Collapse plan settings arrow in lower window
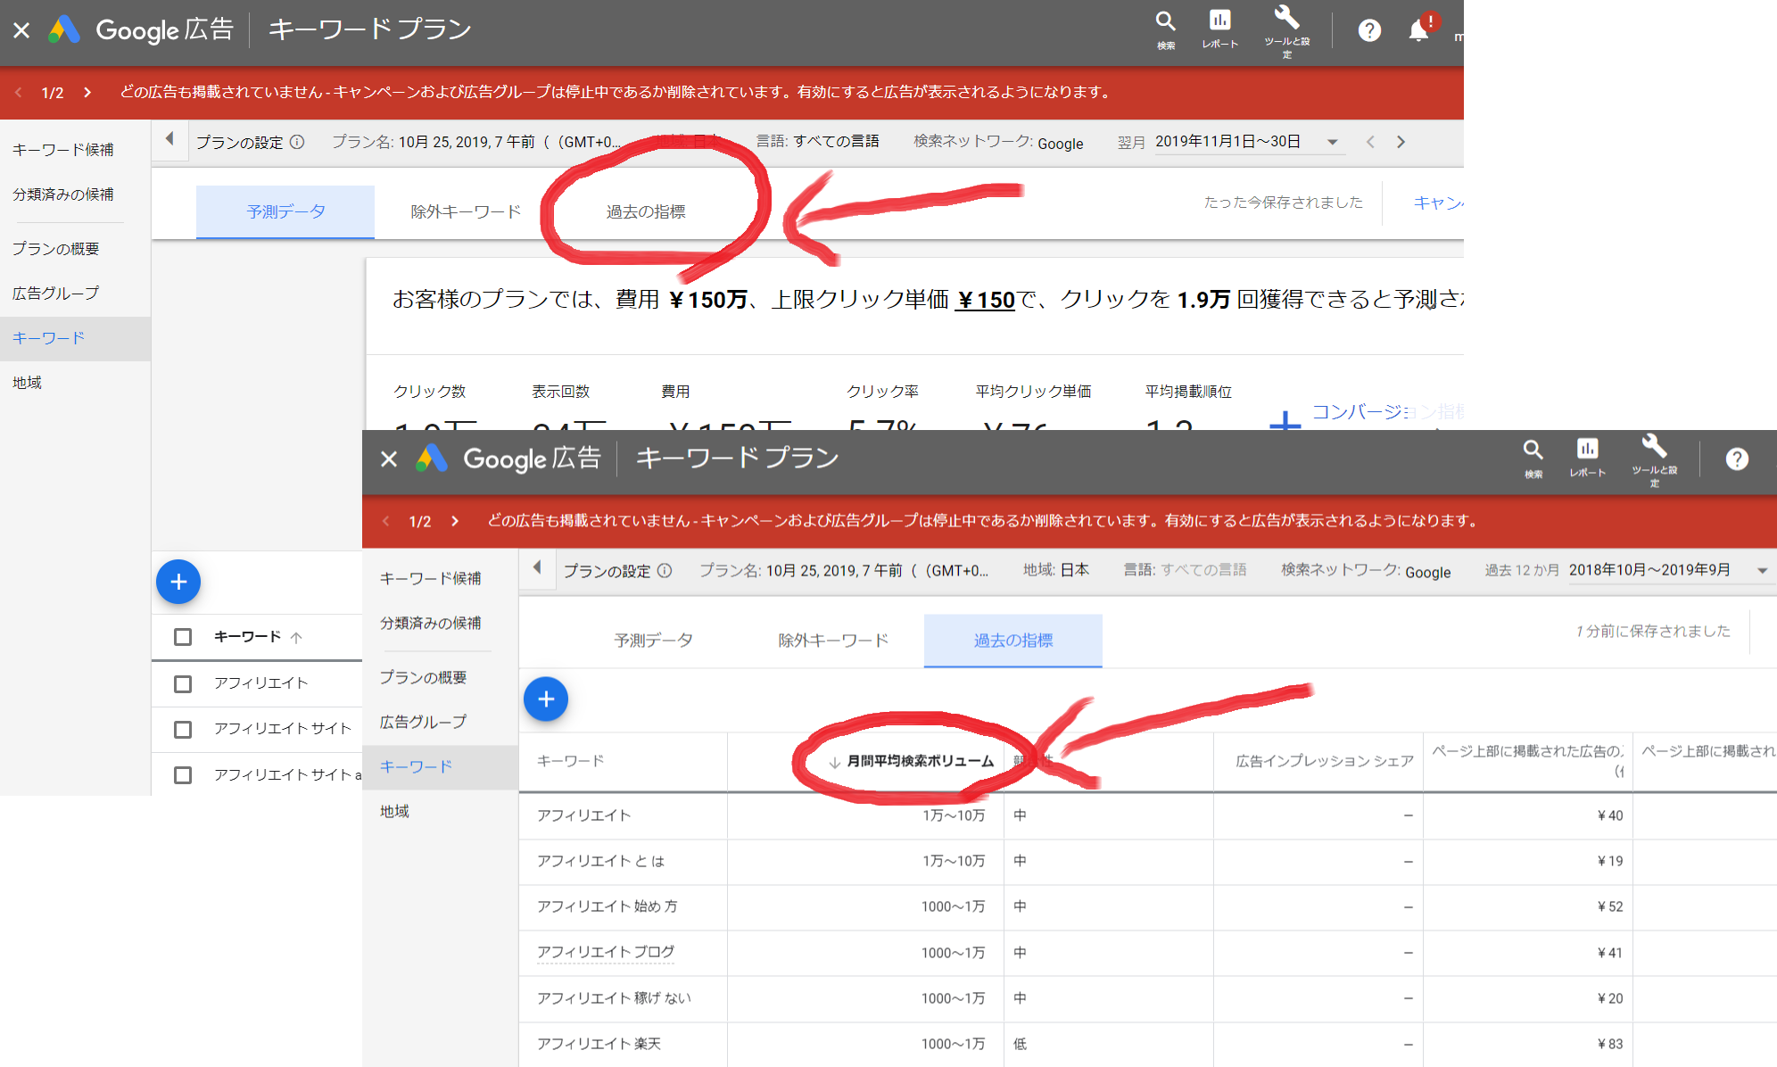The width and height of the screenshot is (1777, 1067). pyautogui.click(x=537, y=567)
